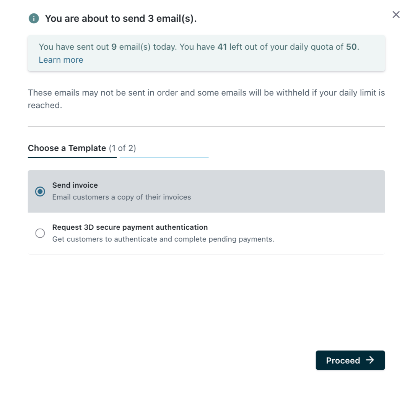
Task: Close the send emails dialog
Action: coord(396,15)
